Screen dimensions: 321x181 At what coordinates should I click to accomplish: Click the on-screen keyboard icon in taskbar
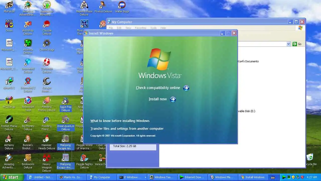tap(273, 177)
